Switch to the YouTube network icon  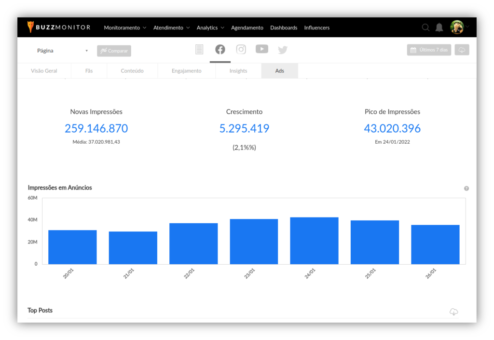(262, 49)
